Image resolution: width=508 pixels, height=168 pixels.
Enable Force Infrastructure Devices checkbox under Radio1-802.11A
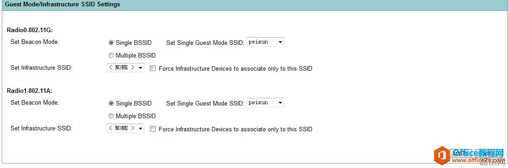pos(153,129)
